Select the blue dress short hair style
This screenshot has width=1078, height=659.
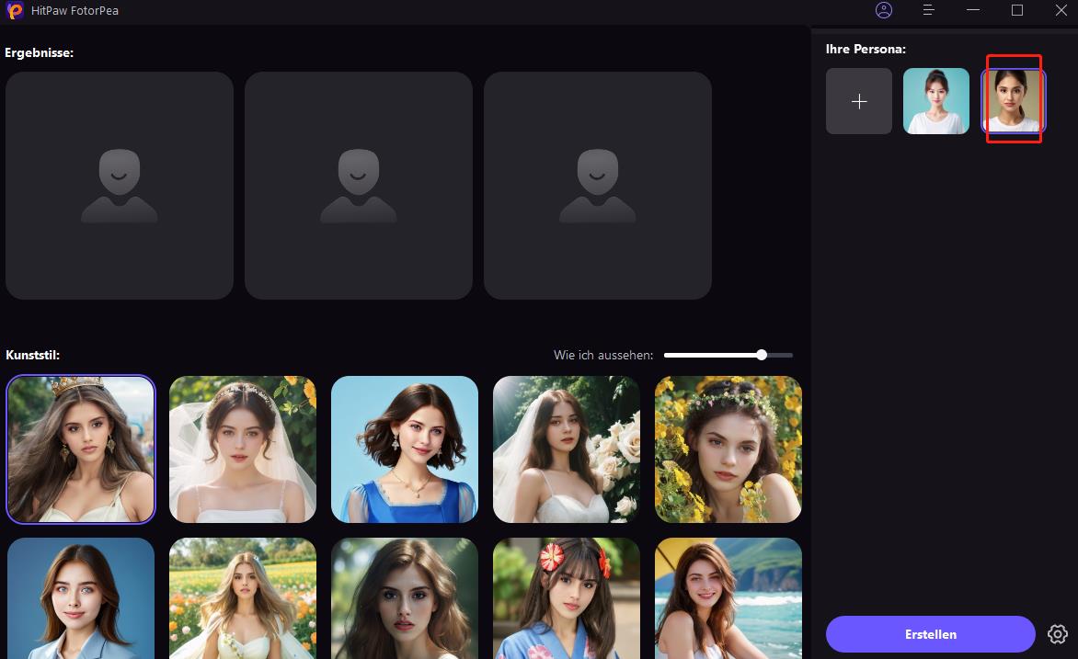[405, 449]
